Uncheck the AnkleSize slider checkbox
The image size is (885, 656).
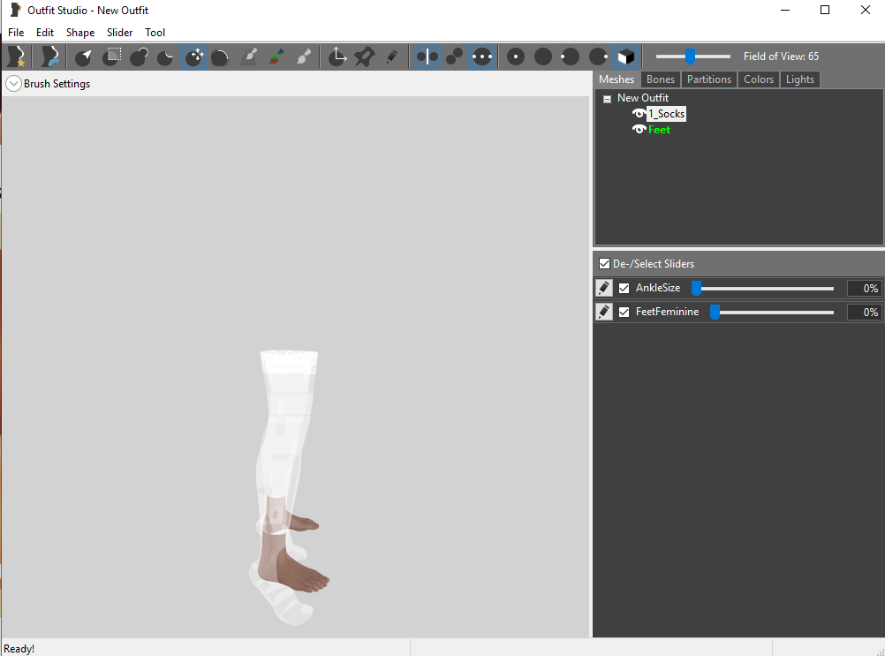tap(624, 288)
